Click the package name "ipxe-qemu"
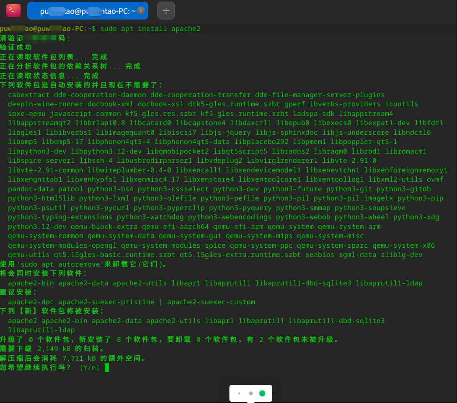This screenshot has height=403, width=457. 27,113
